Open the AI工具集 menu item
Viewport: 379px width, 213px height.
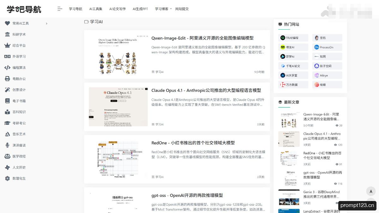[96, 9]
